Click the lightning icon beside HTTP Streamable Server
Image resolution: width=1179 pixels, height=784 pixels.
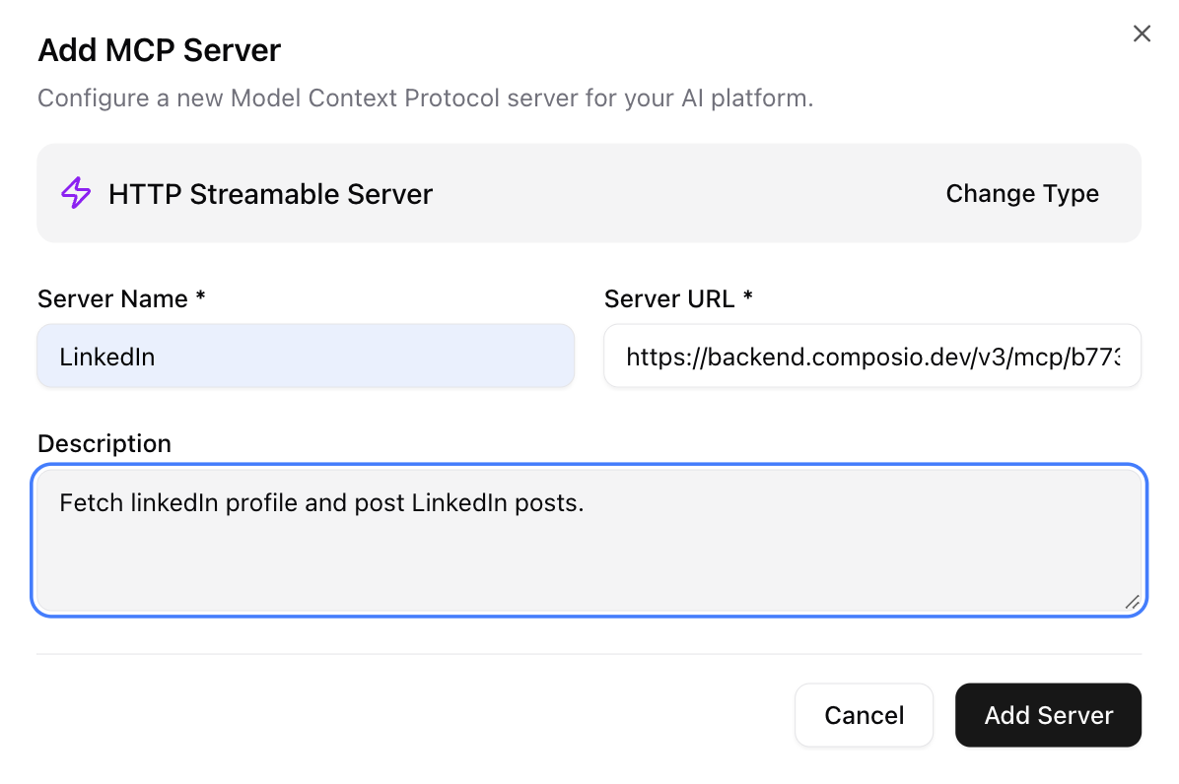76,193
